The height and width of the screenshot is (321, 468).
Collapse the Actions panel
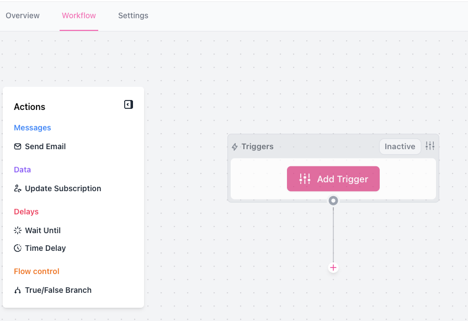click(129, 104)
